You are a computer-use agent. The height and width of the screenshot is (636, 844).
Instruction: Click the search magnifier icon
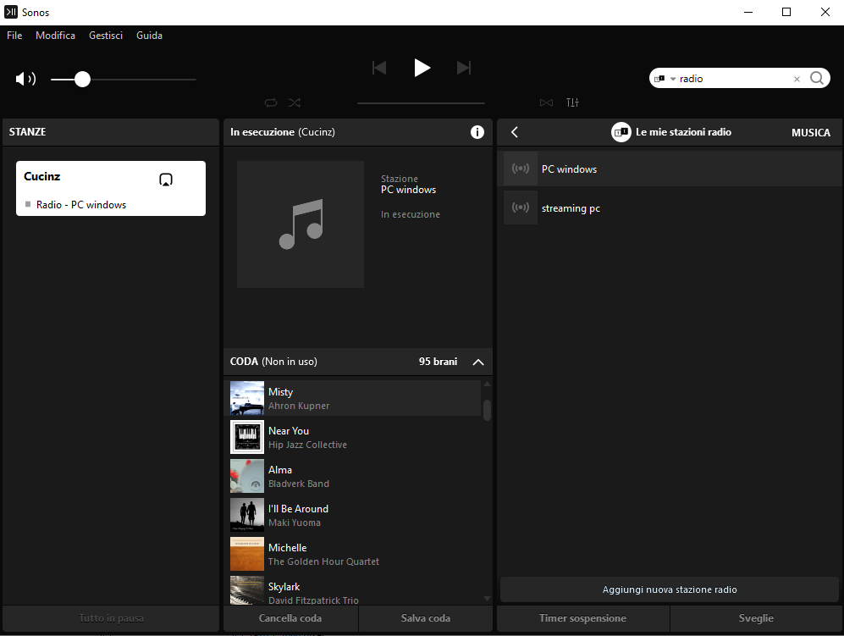817,78
